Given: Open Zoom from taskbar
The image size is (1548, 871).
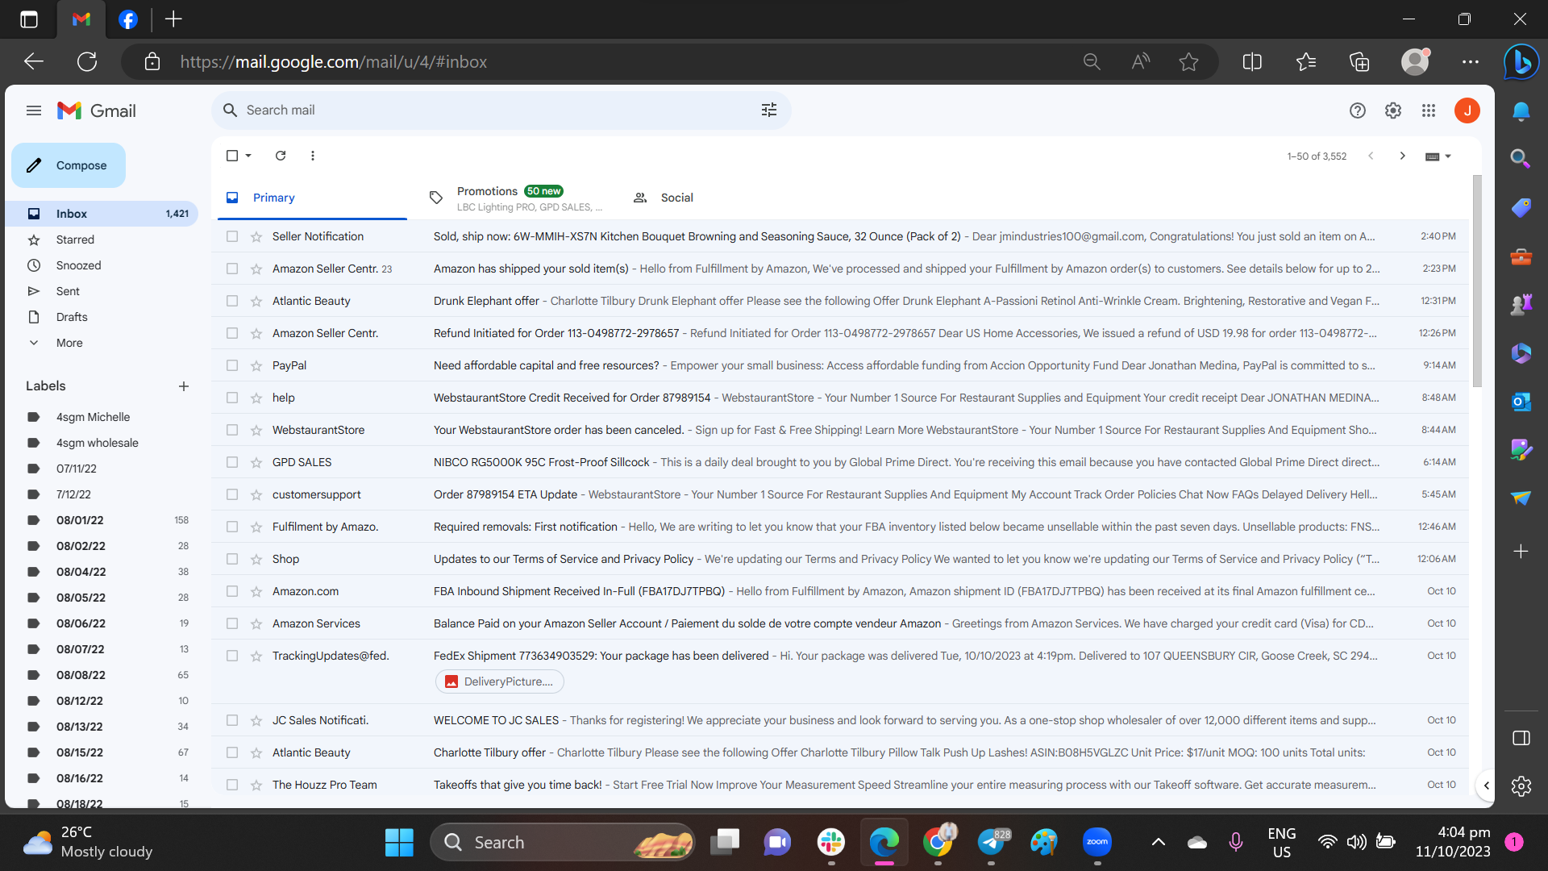Looking at the screenshot, I should pyautogui.click(x=1097, y=843).
